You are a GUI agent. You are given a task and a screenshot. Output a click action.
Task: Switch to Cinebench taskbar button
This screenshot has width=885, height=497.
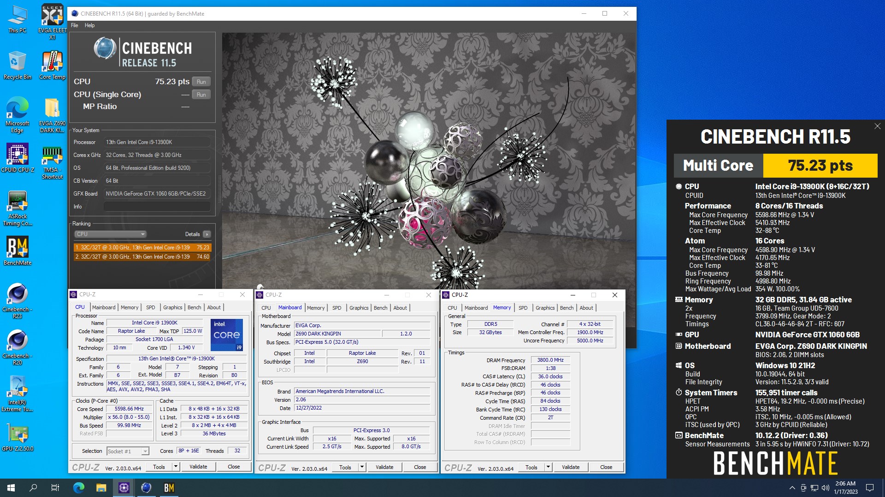(x=146, y=488)
